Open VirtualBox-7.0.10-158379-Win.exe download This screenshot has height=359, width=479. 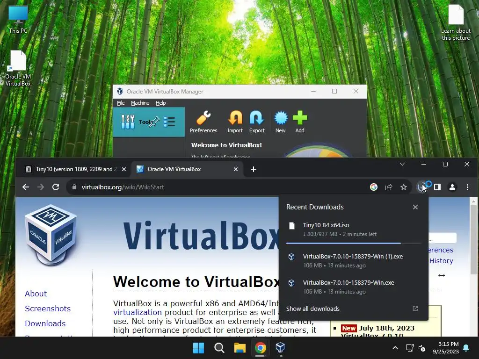pos(354,287)
